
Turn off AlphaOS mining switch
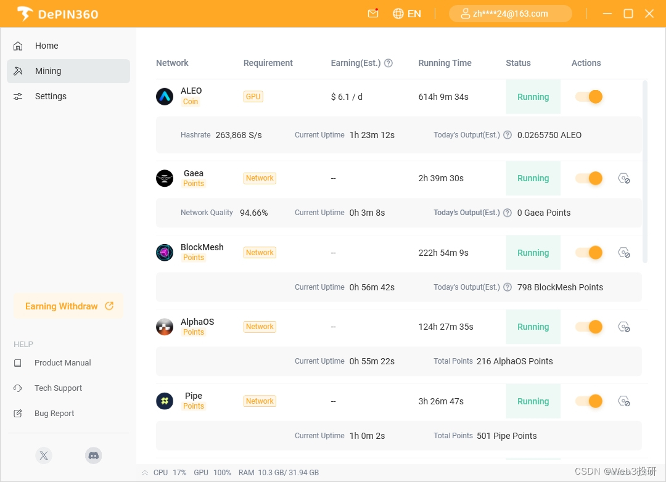[x=589, y=327]
